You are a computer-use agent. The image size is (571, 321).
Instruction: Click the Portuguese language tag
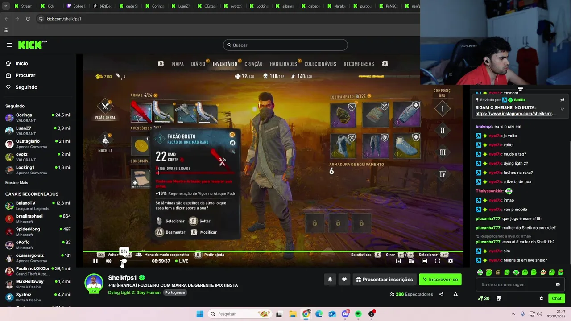click(175, 292)
